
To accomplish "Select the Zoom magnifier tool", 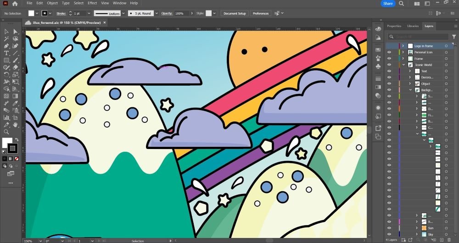I will 6,132.
